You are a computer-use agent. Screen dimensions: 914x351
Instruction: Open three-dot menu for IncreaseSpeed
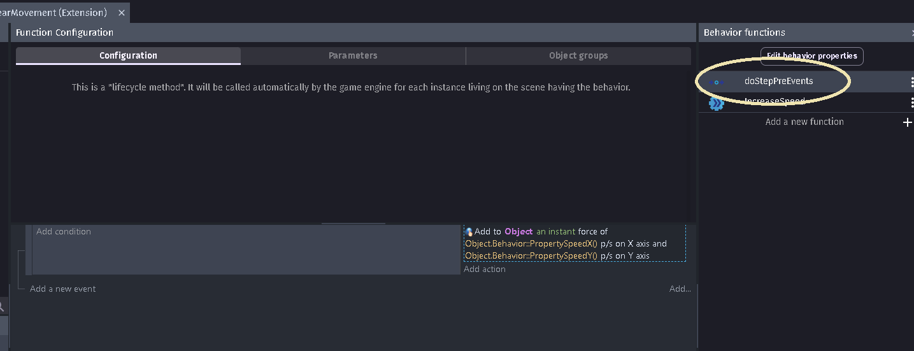tap(911, 103)
